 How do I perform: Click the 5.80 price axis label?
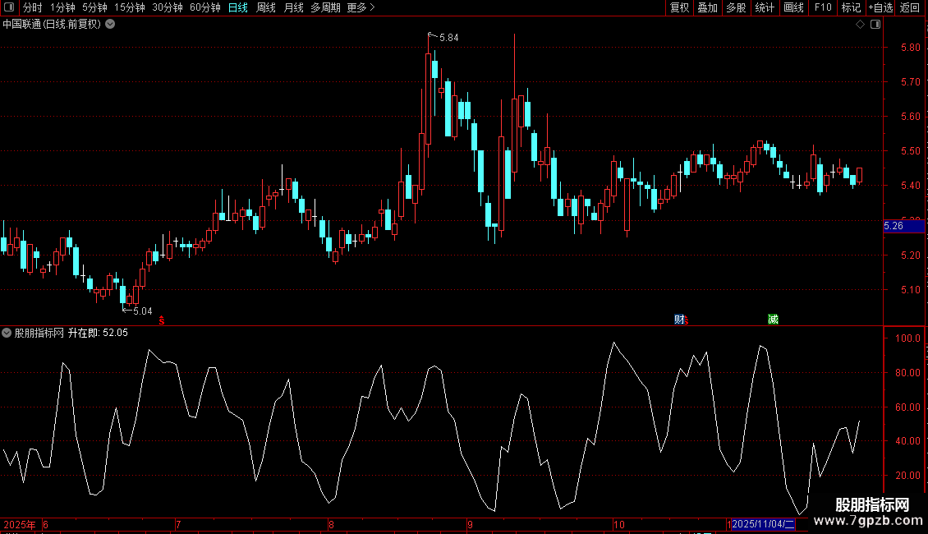[x=910, y=48]
